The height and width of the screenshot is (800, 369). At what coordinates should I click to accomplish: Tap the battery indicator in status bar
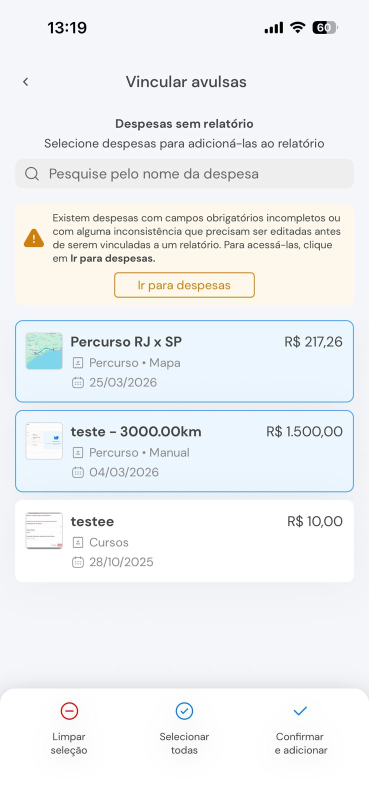[324, 27]
